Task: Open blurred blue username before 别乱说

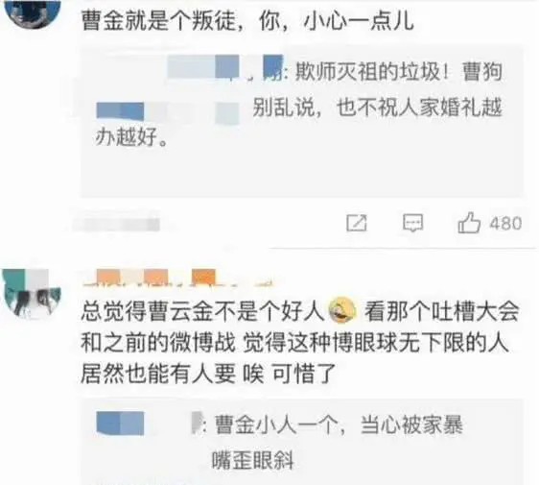Action: tap(168, 112)
